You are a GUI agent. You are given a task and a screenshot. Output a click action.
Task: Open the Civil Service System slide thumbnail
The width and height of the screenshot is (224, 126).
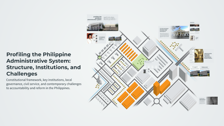pyautogui.click(x=174, y=32)
